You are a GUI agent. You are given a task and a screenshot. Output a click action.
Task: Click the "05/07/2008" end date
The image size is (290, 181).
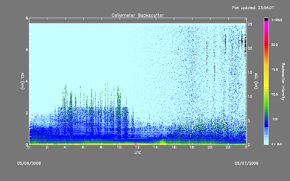tap(246, 163)
